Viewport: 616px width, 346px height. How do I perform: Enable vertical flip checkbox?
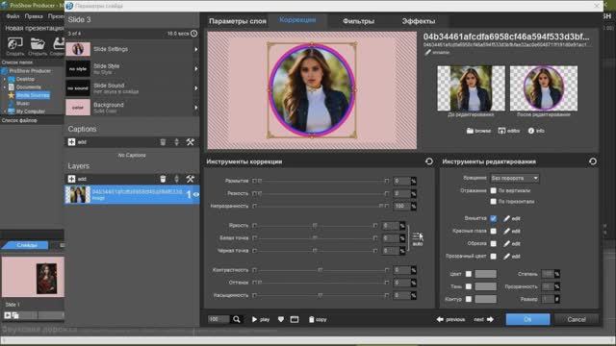[494, 190]
